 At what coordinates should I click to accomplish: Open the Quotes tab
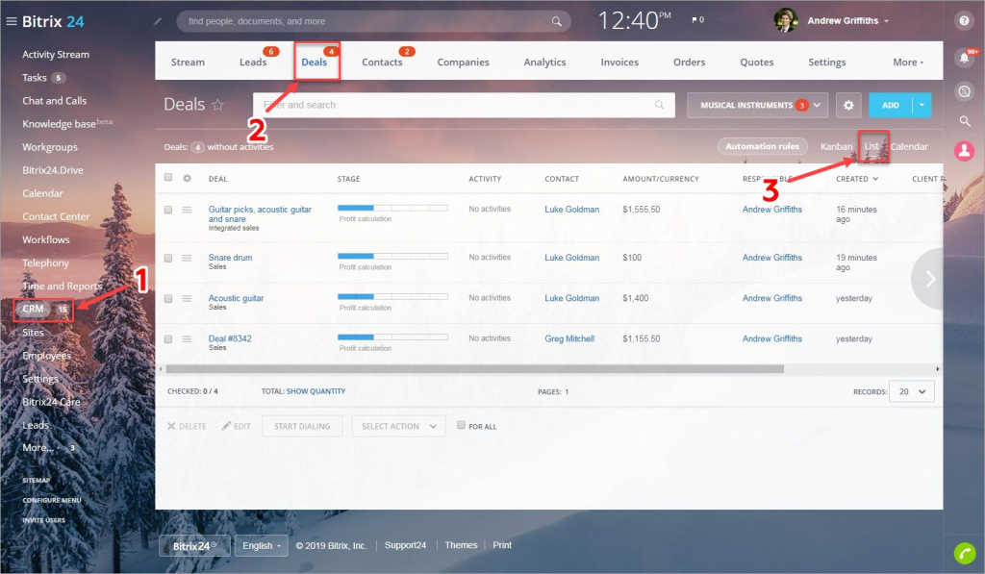pos(756,62)
